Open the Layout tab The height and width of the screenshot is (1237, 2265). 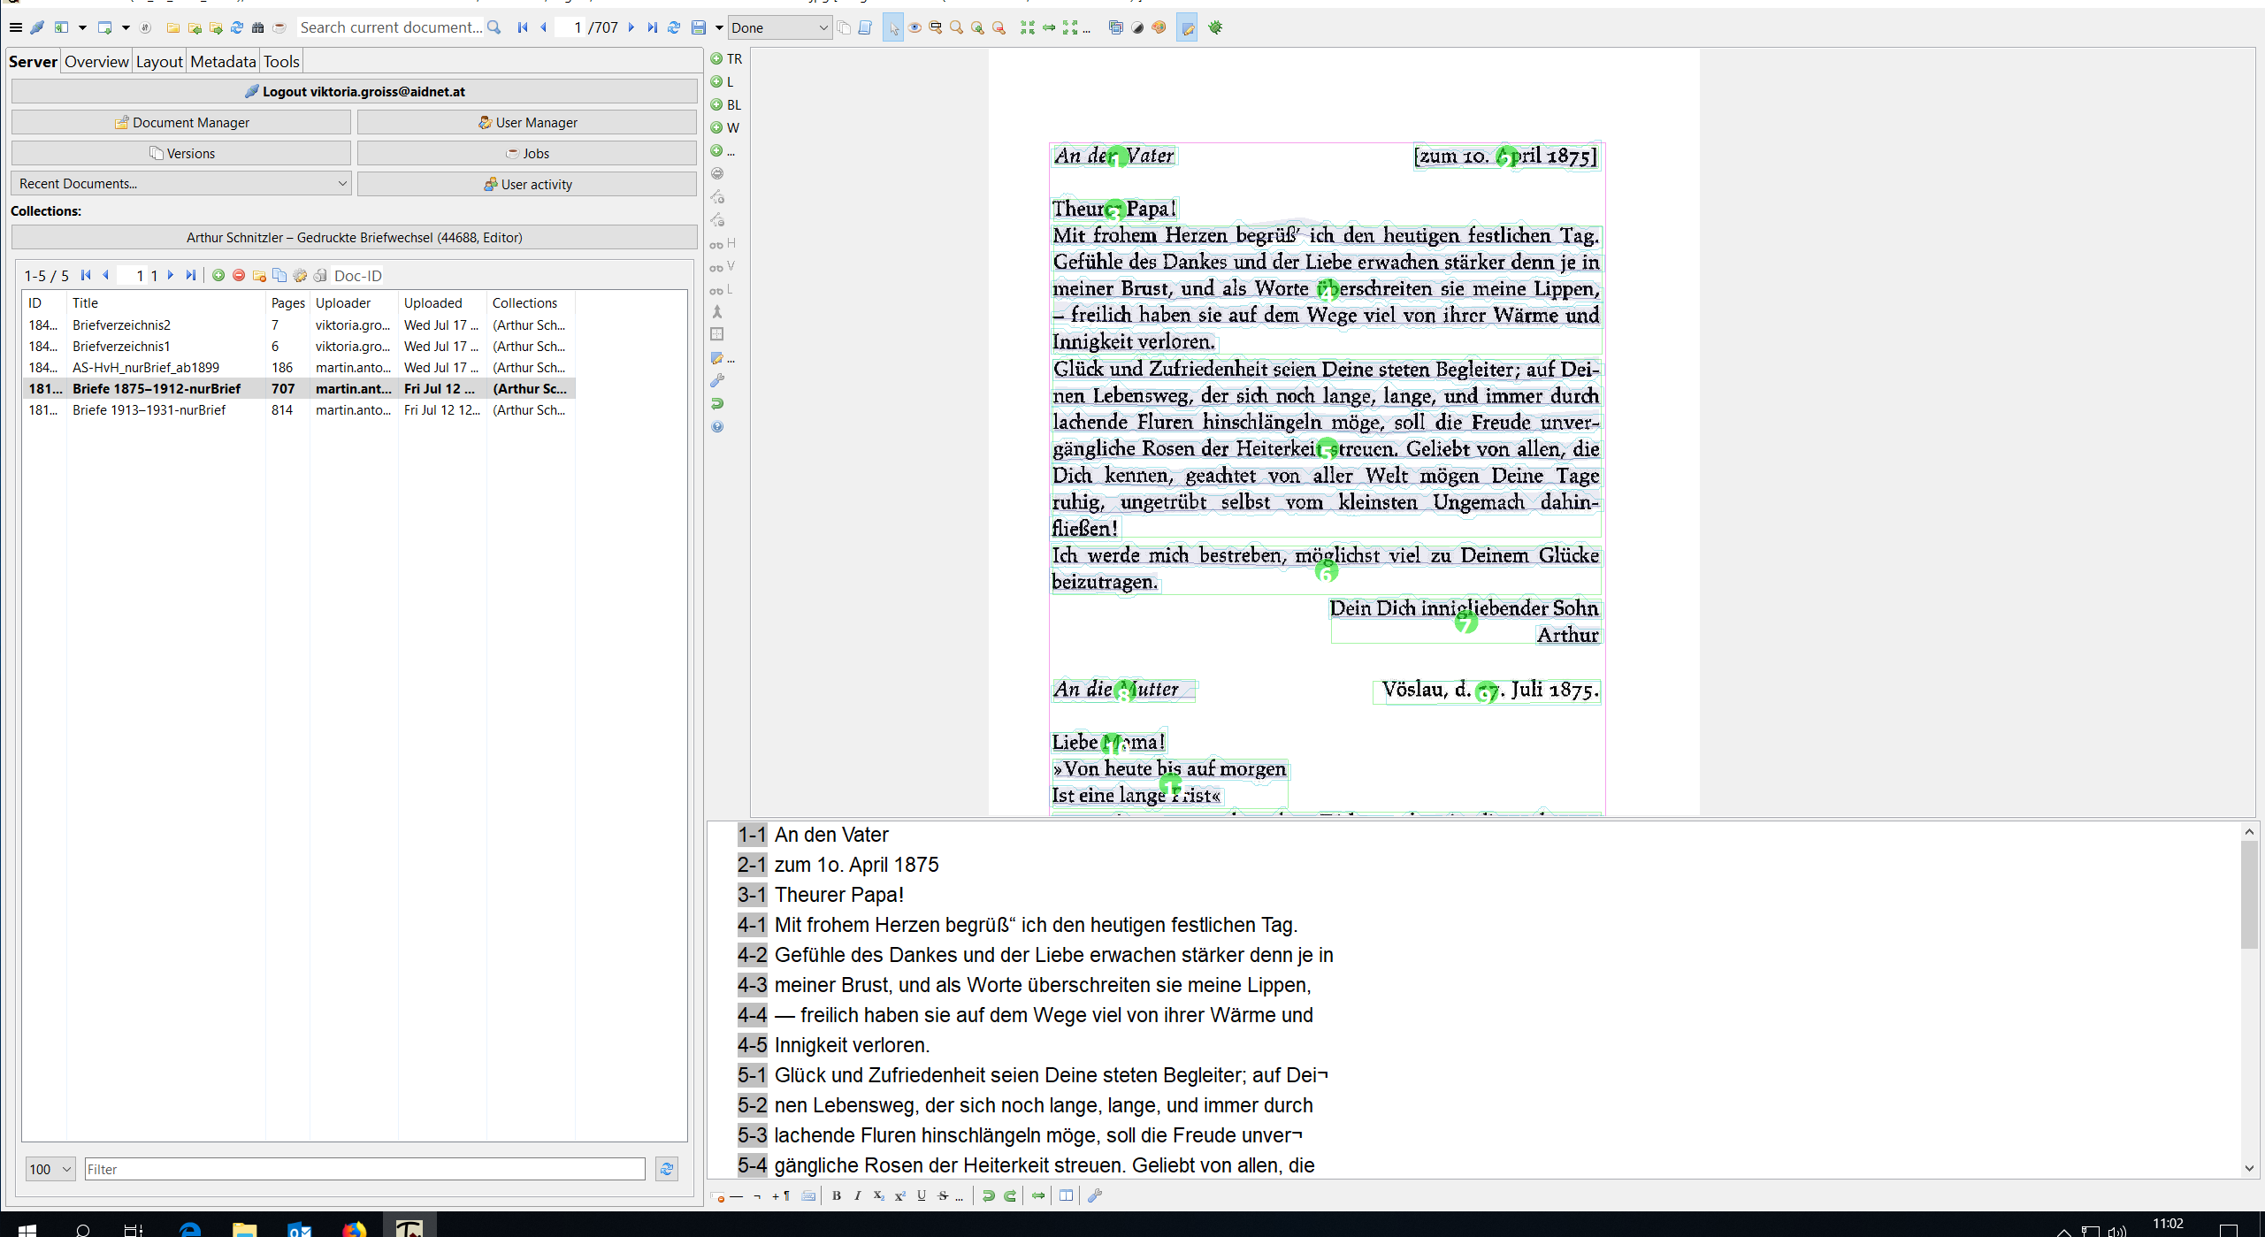159,62
